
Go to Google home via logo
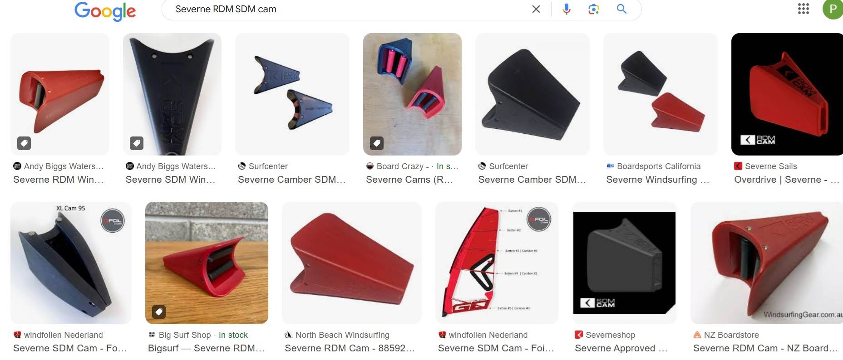pyautogui.click(x=105, y=11)
